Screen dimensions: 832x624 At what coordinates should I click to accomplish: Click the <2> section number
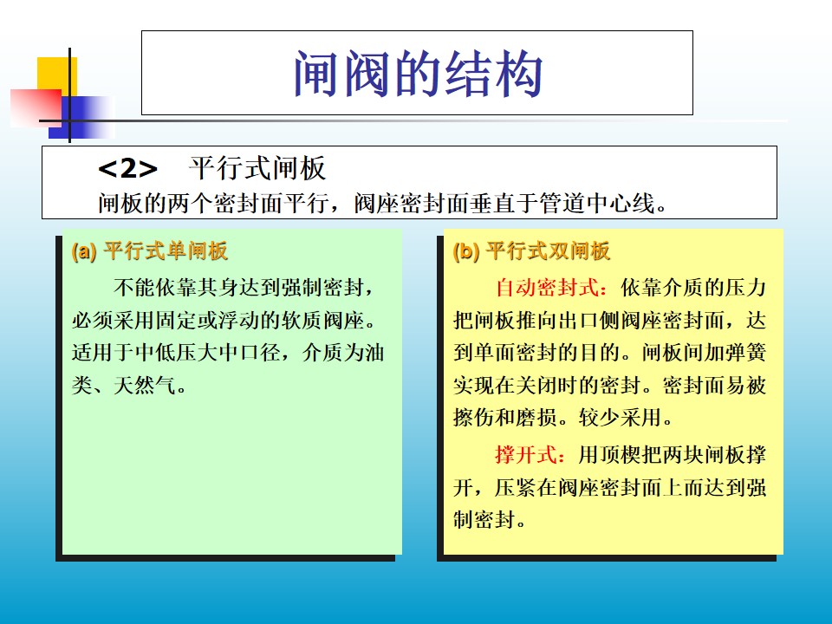(128, 168)
